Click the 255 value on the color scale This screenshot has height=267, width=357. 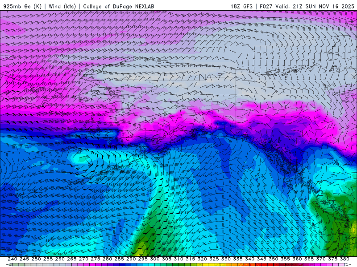pyautogui.click(x=48, y=259)
